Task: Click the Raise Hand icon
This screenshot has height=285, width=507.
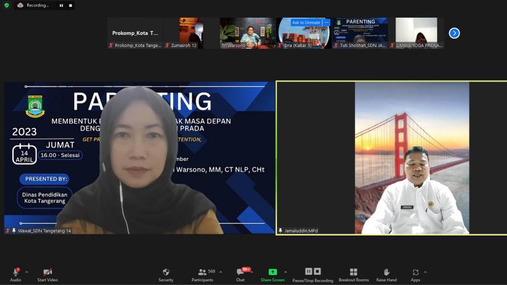Action: pyautogui.click(x=387, y=272)
